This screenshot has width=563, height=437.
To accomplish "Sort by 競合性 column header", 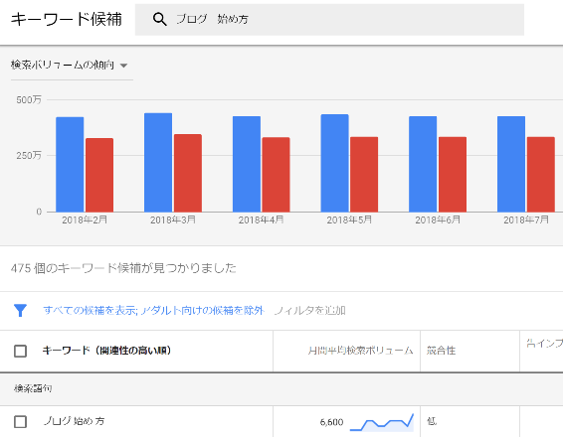I will [x=441, y=351].
